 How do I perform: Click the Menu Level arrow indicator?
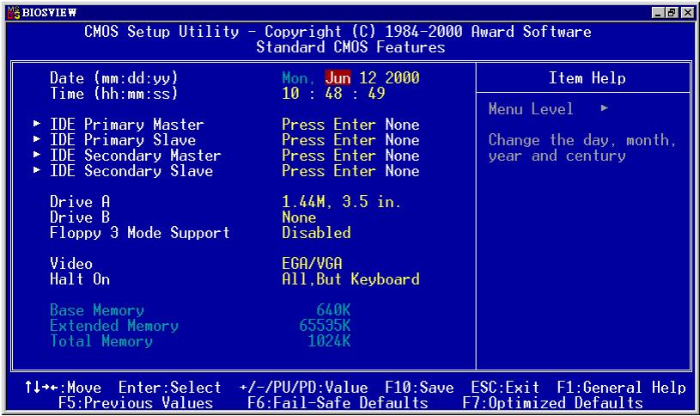(605, 107)
